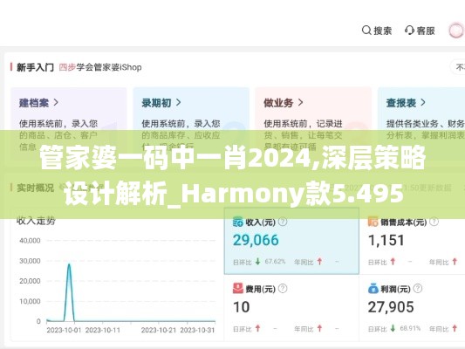Viewport: 465px width, 349px height.
Task: Click help icon beside 收入(元)
Action: [283, 222]
